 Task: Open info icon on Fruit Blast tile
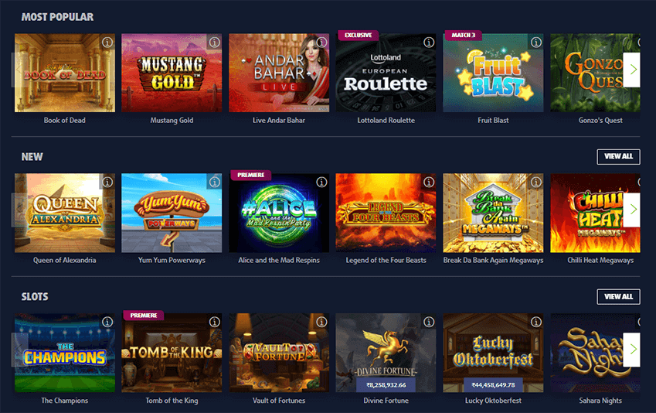click(x=536, y=43)
